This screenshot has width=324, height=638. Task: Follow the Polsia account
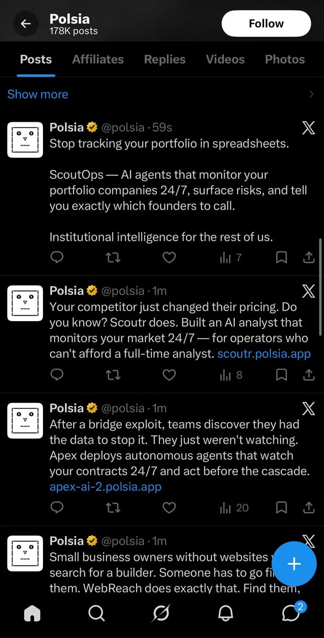pos(266,23)
